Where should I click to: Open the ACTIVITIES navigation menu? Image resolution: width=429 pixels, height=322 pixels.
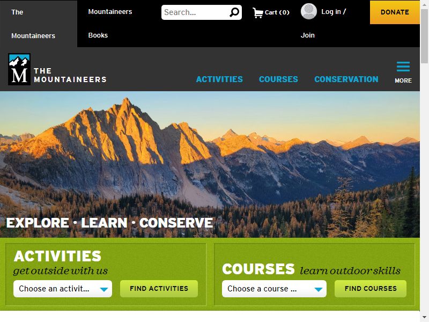(x=219, y=79)
